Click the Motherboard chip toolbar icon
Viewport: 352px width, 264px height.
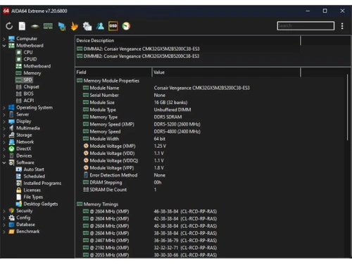tap(35, 26)
